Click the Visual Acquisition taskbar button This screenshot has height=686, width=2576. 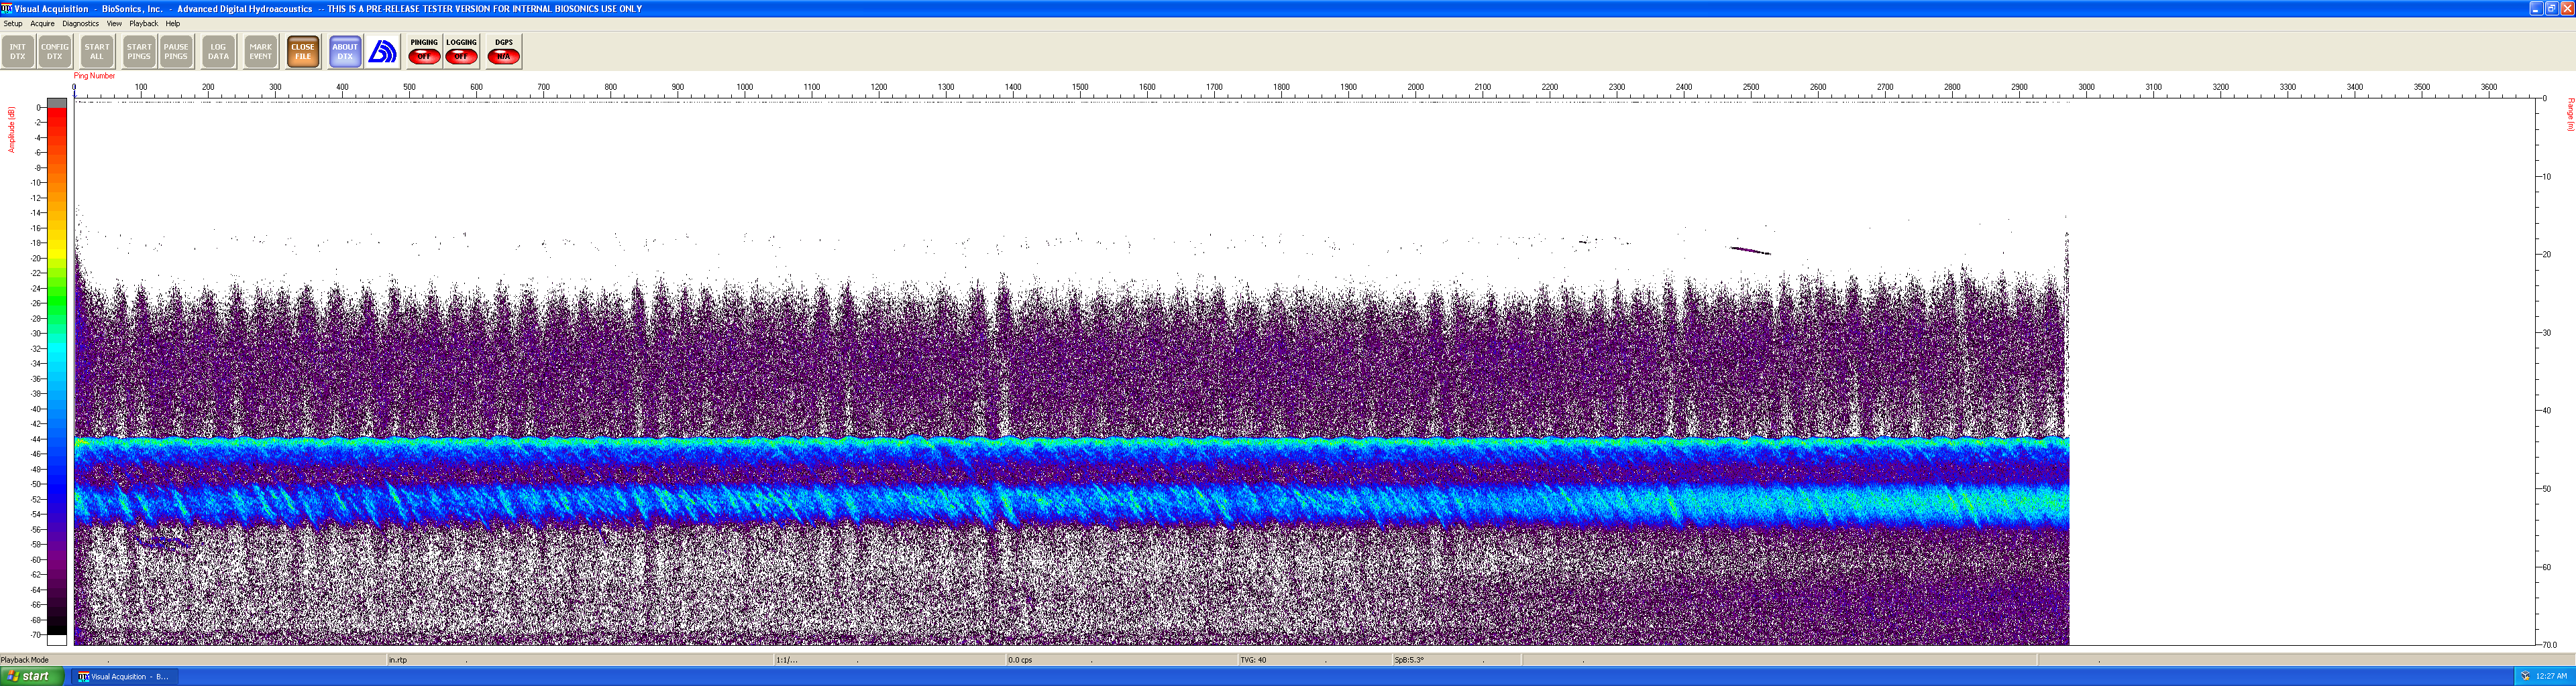pos(124,677)
